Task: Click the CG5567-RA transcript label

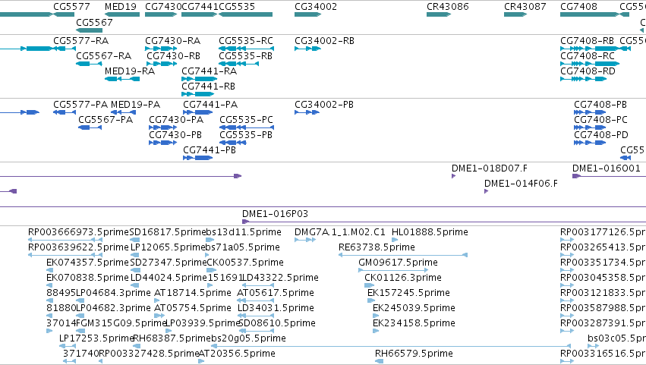Action: [x=104, y=55]
